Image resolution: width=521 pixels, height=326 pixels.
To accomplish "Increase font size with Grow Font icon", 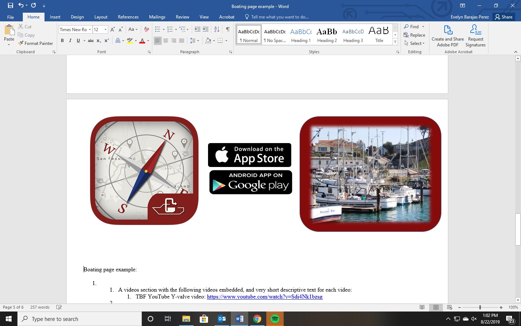I will tap(113, 30).
